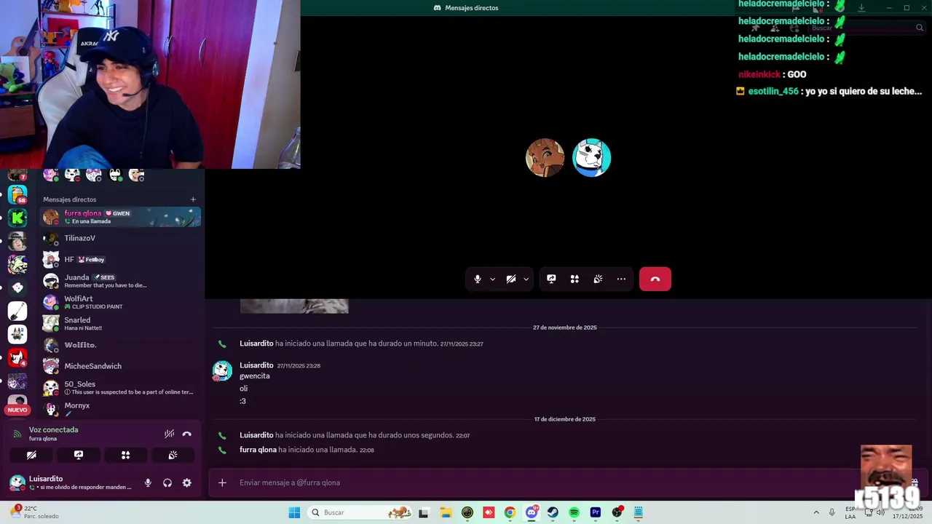Screen dimensions: 932x524
Task: Create new direct message with plus icon
Action: [x=193, y=199]
